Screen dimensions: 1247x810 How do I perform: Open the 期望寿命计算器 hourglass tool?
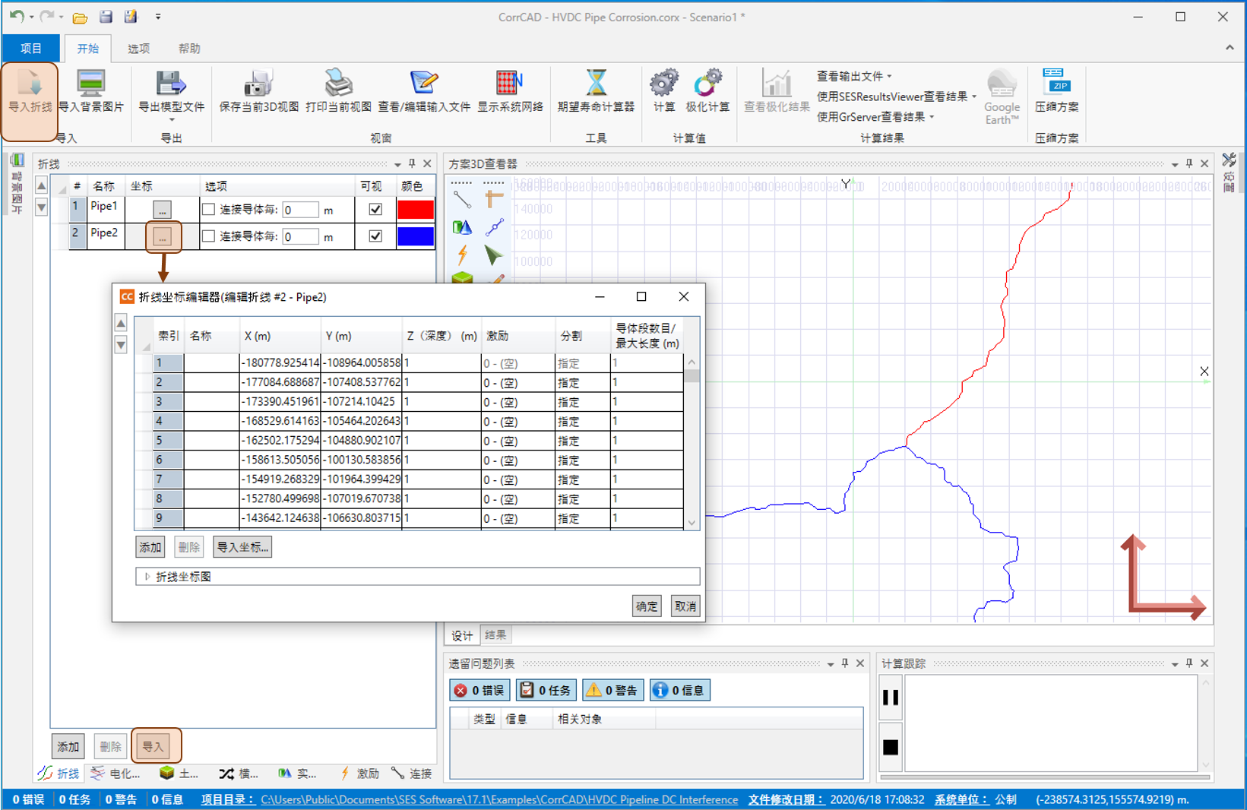[596, 83]
